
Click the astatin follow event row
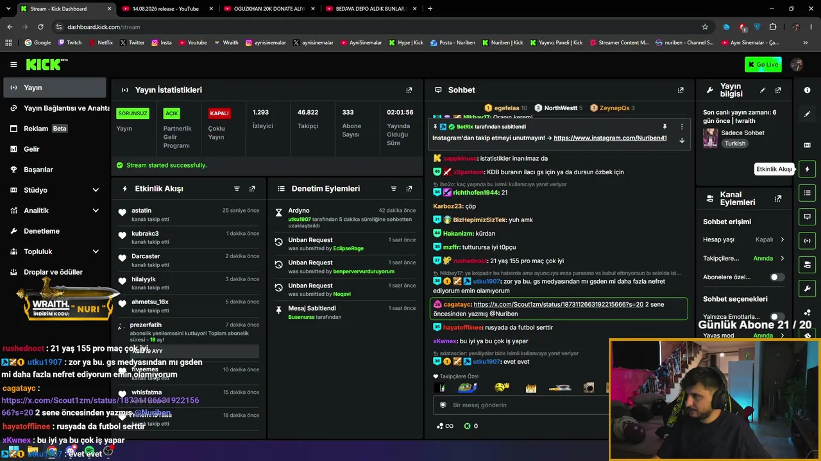tap(189, 214)
